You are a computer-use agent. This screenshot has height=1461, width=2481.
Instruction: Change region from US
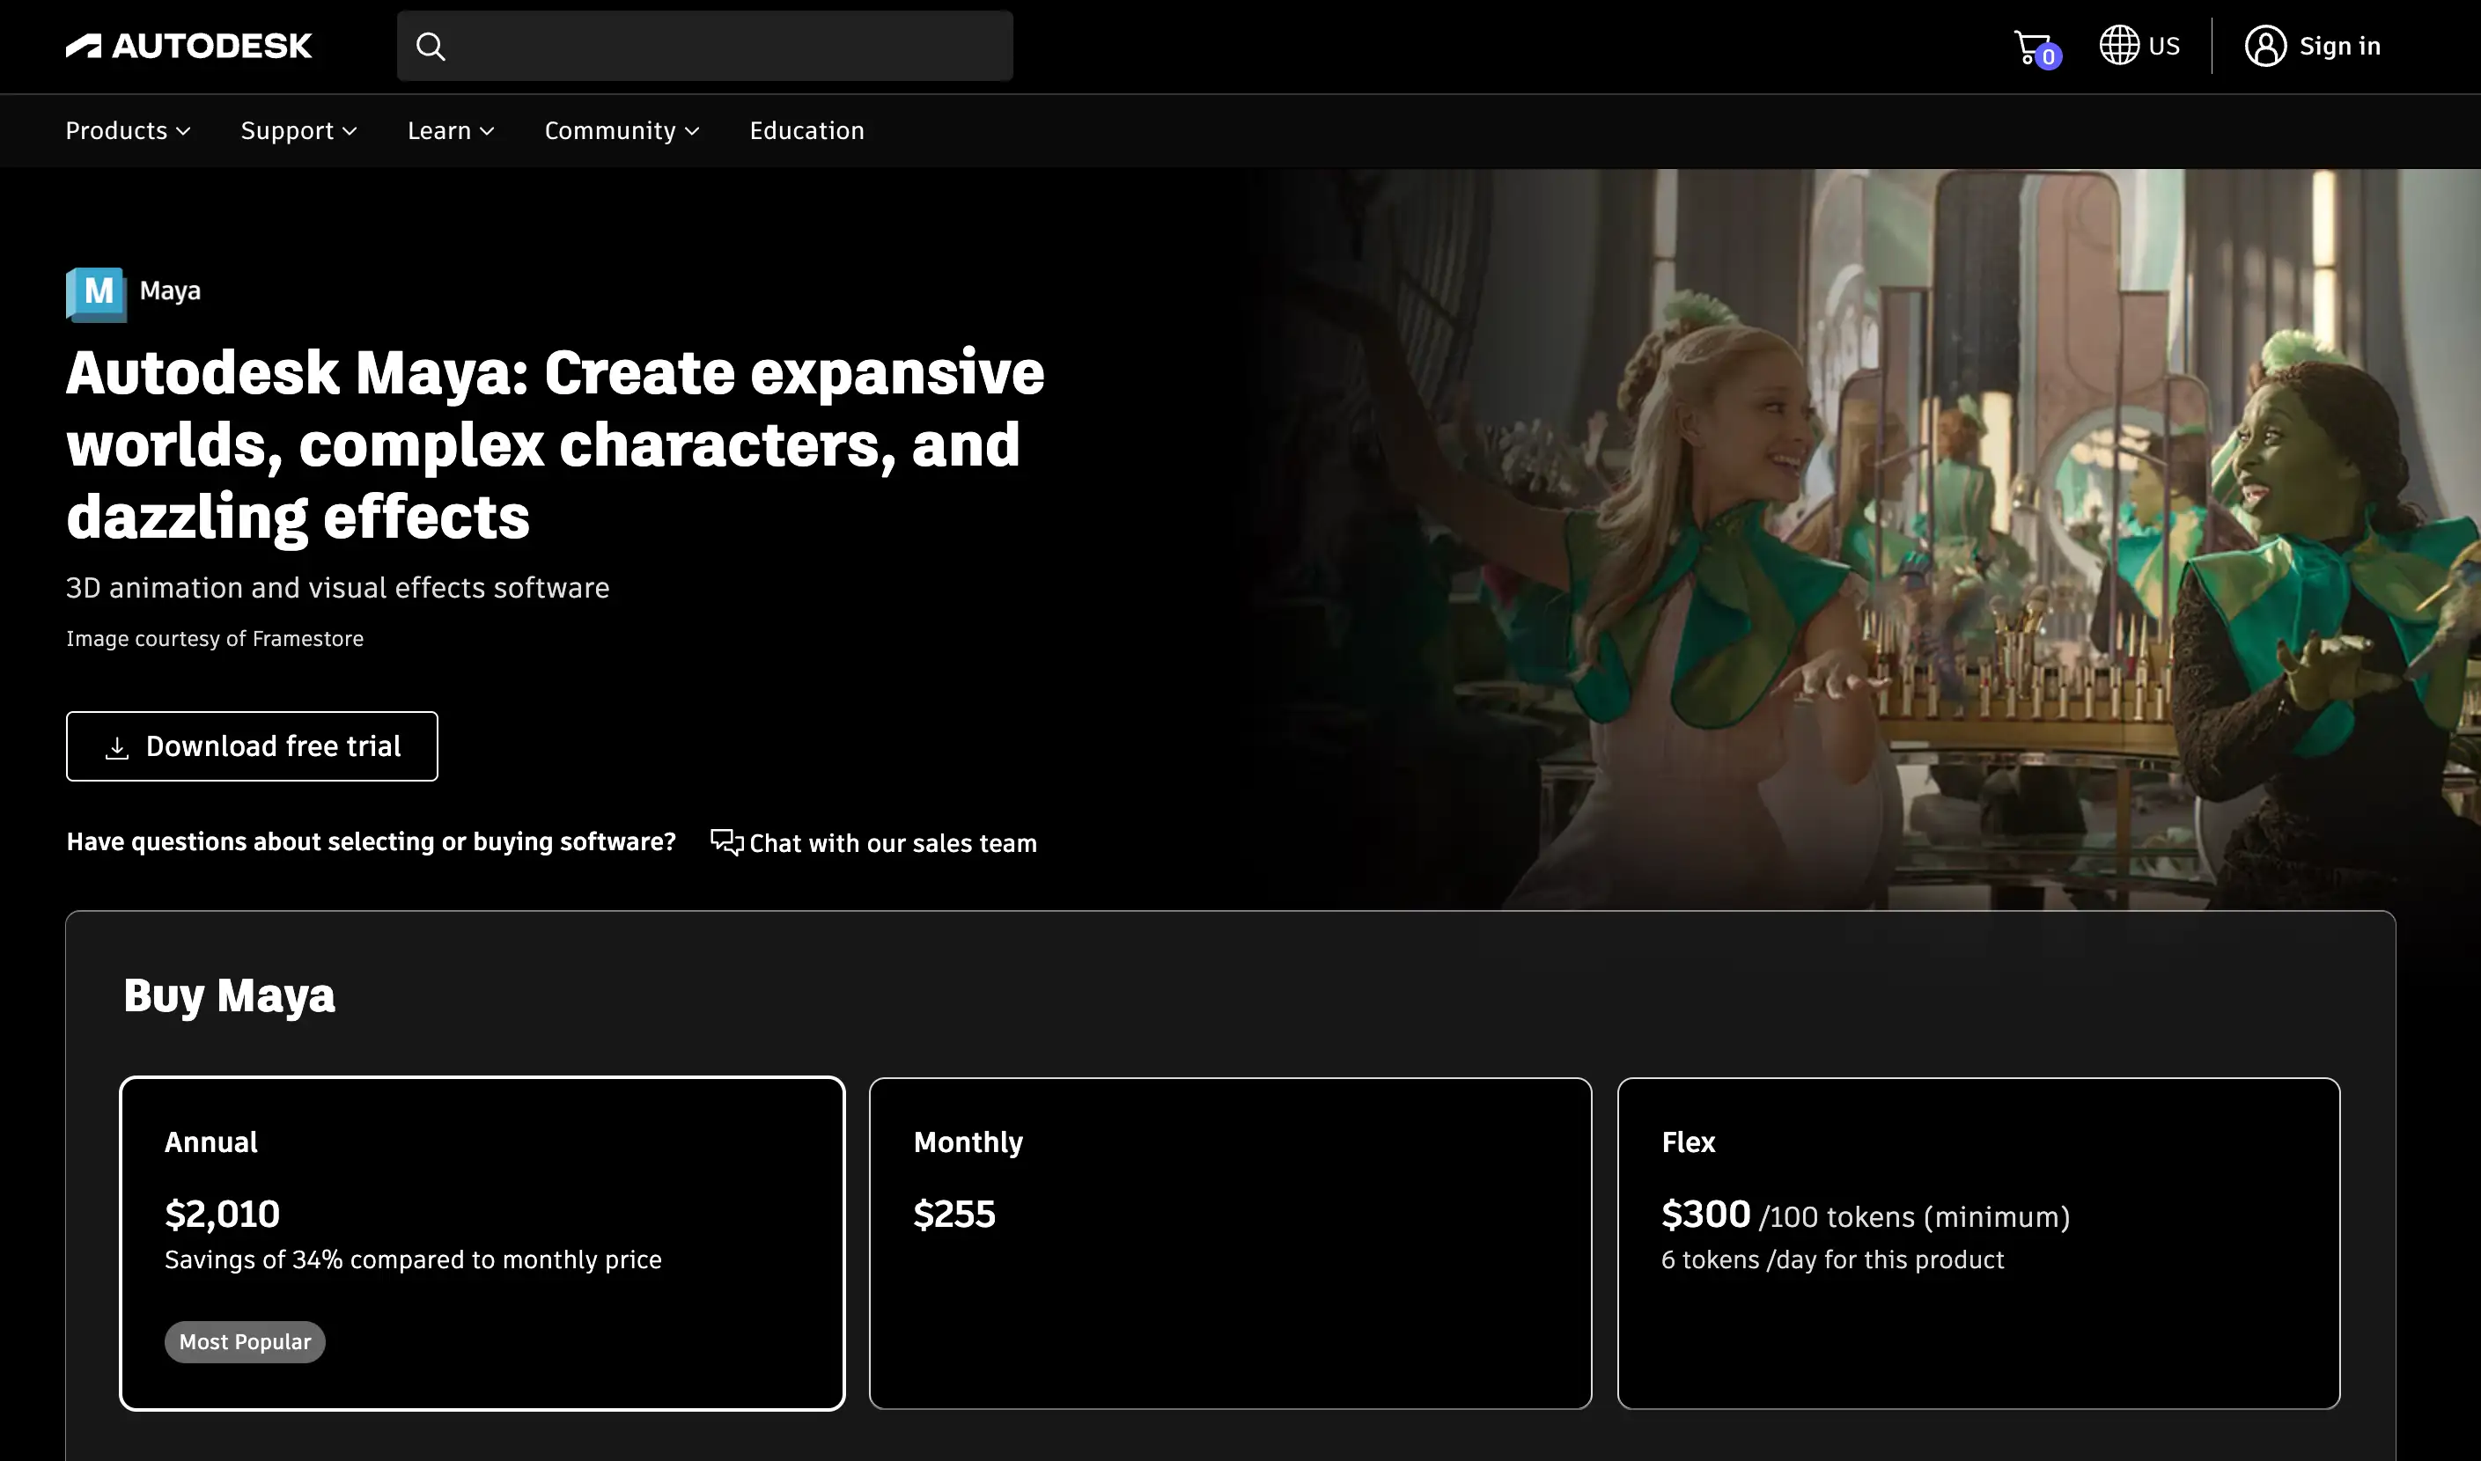(2139, 45)
